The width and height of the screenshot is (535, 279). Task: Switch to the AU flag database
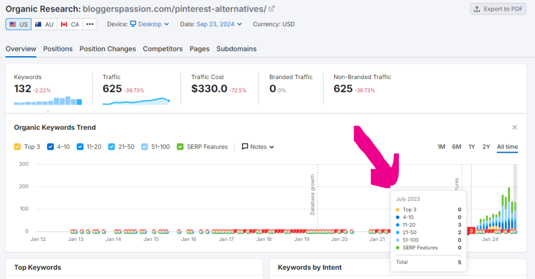tap(44, 24)
